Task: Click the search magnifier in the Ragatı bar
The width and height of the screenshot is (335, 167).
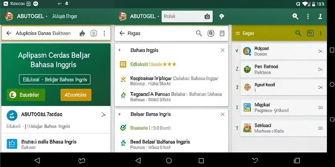Action: (199, 33)
